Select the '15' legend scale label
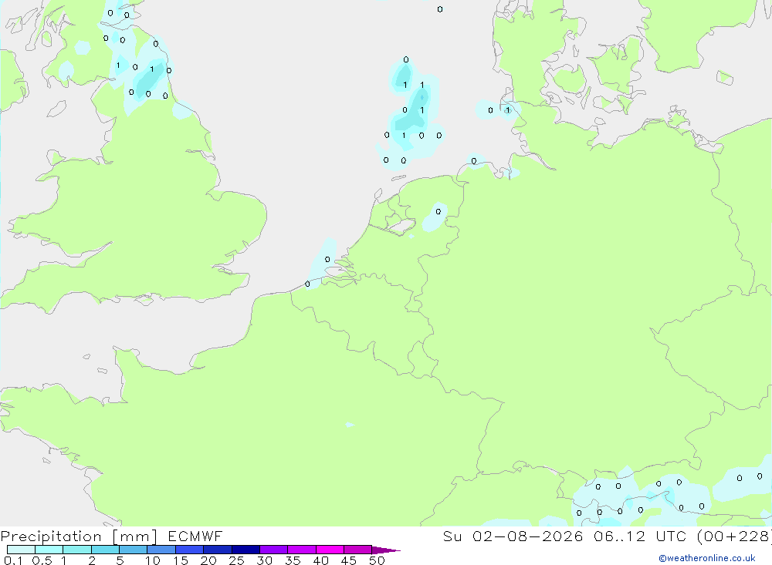This screenshot has width=772, height=565. (x=181, y=560)
